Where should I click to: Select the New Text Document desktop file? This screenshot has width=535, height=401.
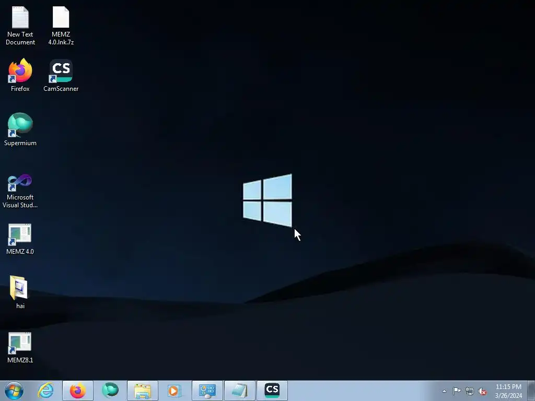click(x=20, y=26)
